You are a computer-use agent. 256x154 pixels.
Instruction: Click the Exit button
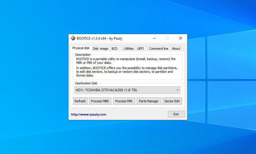176,114
